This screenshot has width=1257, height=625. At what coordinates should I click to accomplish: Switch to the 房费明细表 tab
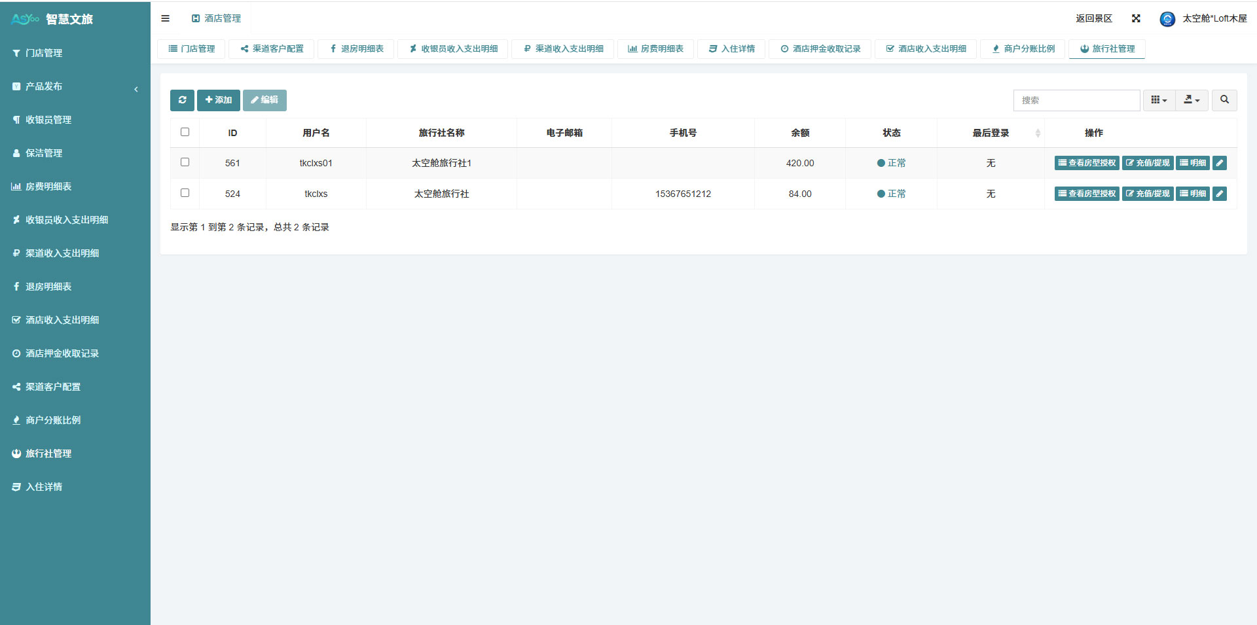coord(655,49)
